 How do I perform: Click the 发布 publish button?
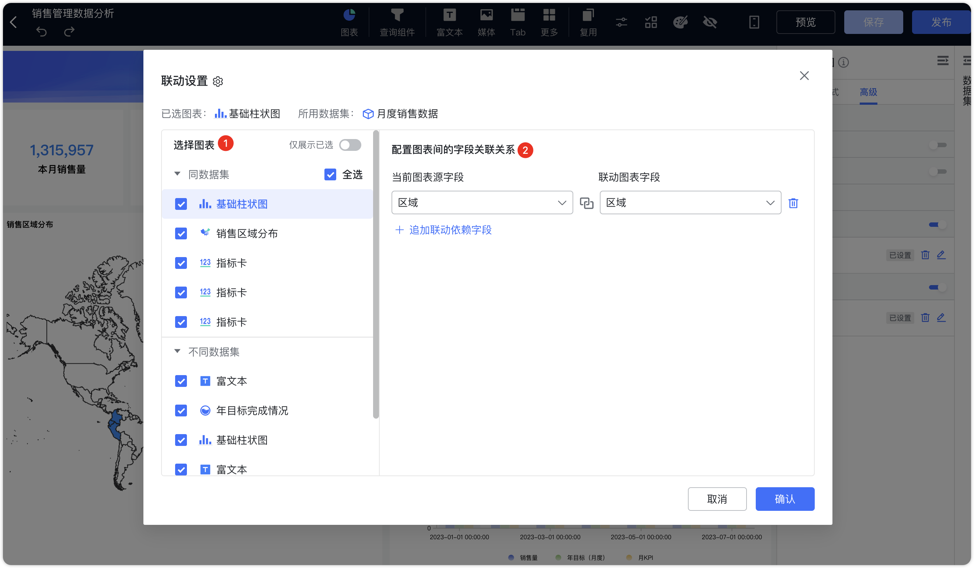pos(941,22)
